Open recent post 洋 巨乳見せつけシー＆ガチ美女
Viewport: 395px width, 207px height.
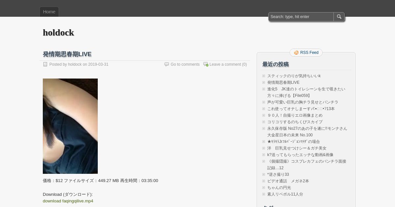point(297,148)
